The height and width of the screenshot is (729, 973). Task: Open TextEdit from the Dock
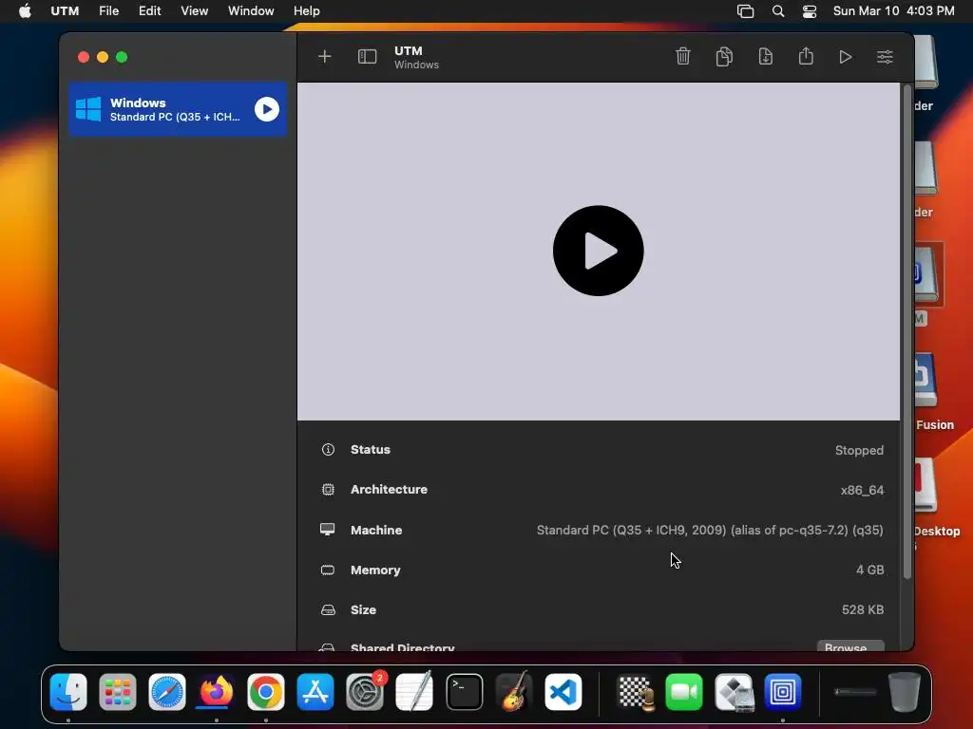(x=414, y=692)
